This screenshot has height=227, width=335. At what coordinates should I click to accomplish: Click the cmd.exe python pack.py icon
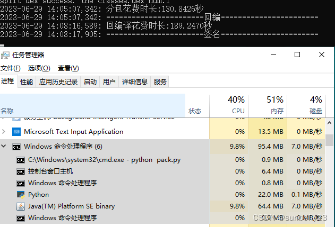pos(21,160)
